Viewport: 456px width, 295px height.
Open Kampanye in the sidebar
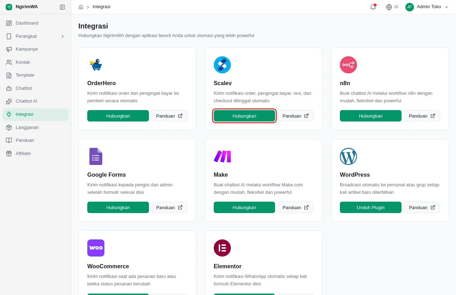tap(36, 49)
